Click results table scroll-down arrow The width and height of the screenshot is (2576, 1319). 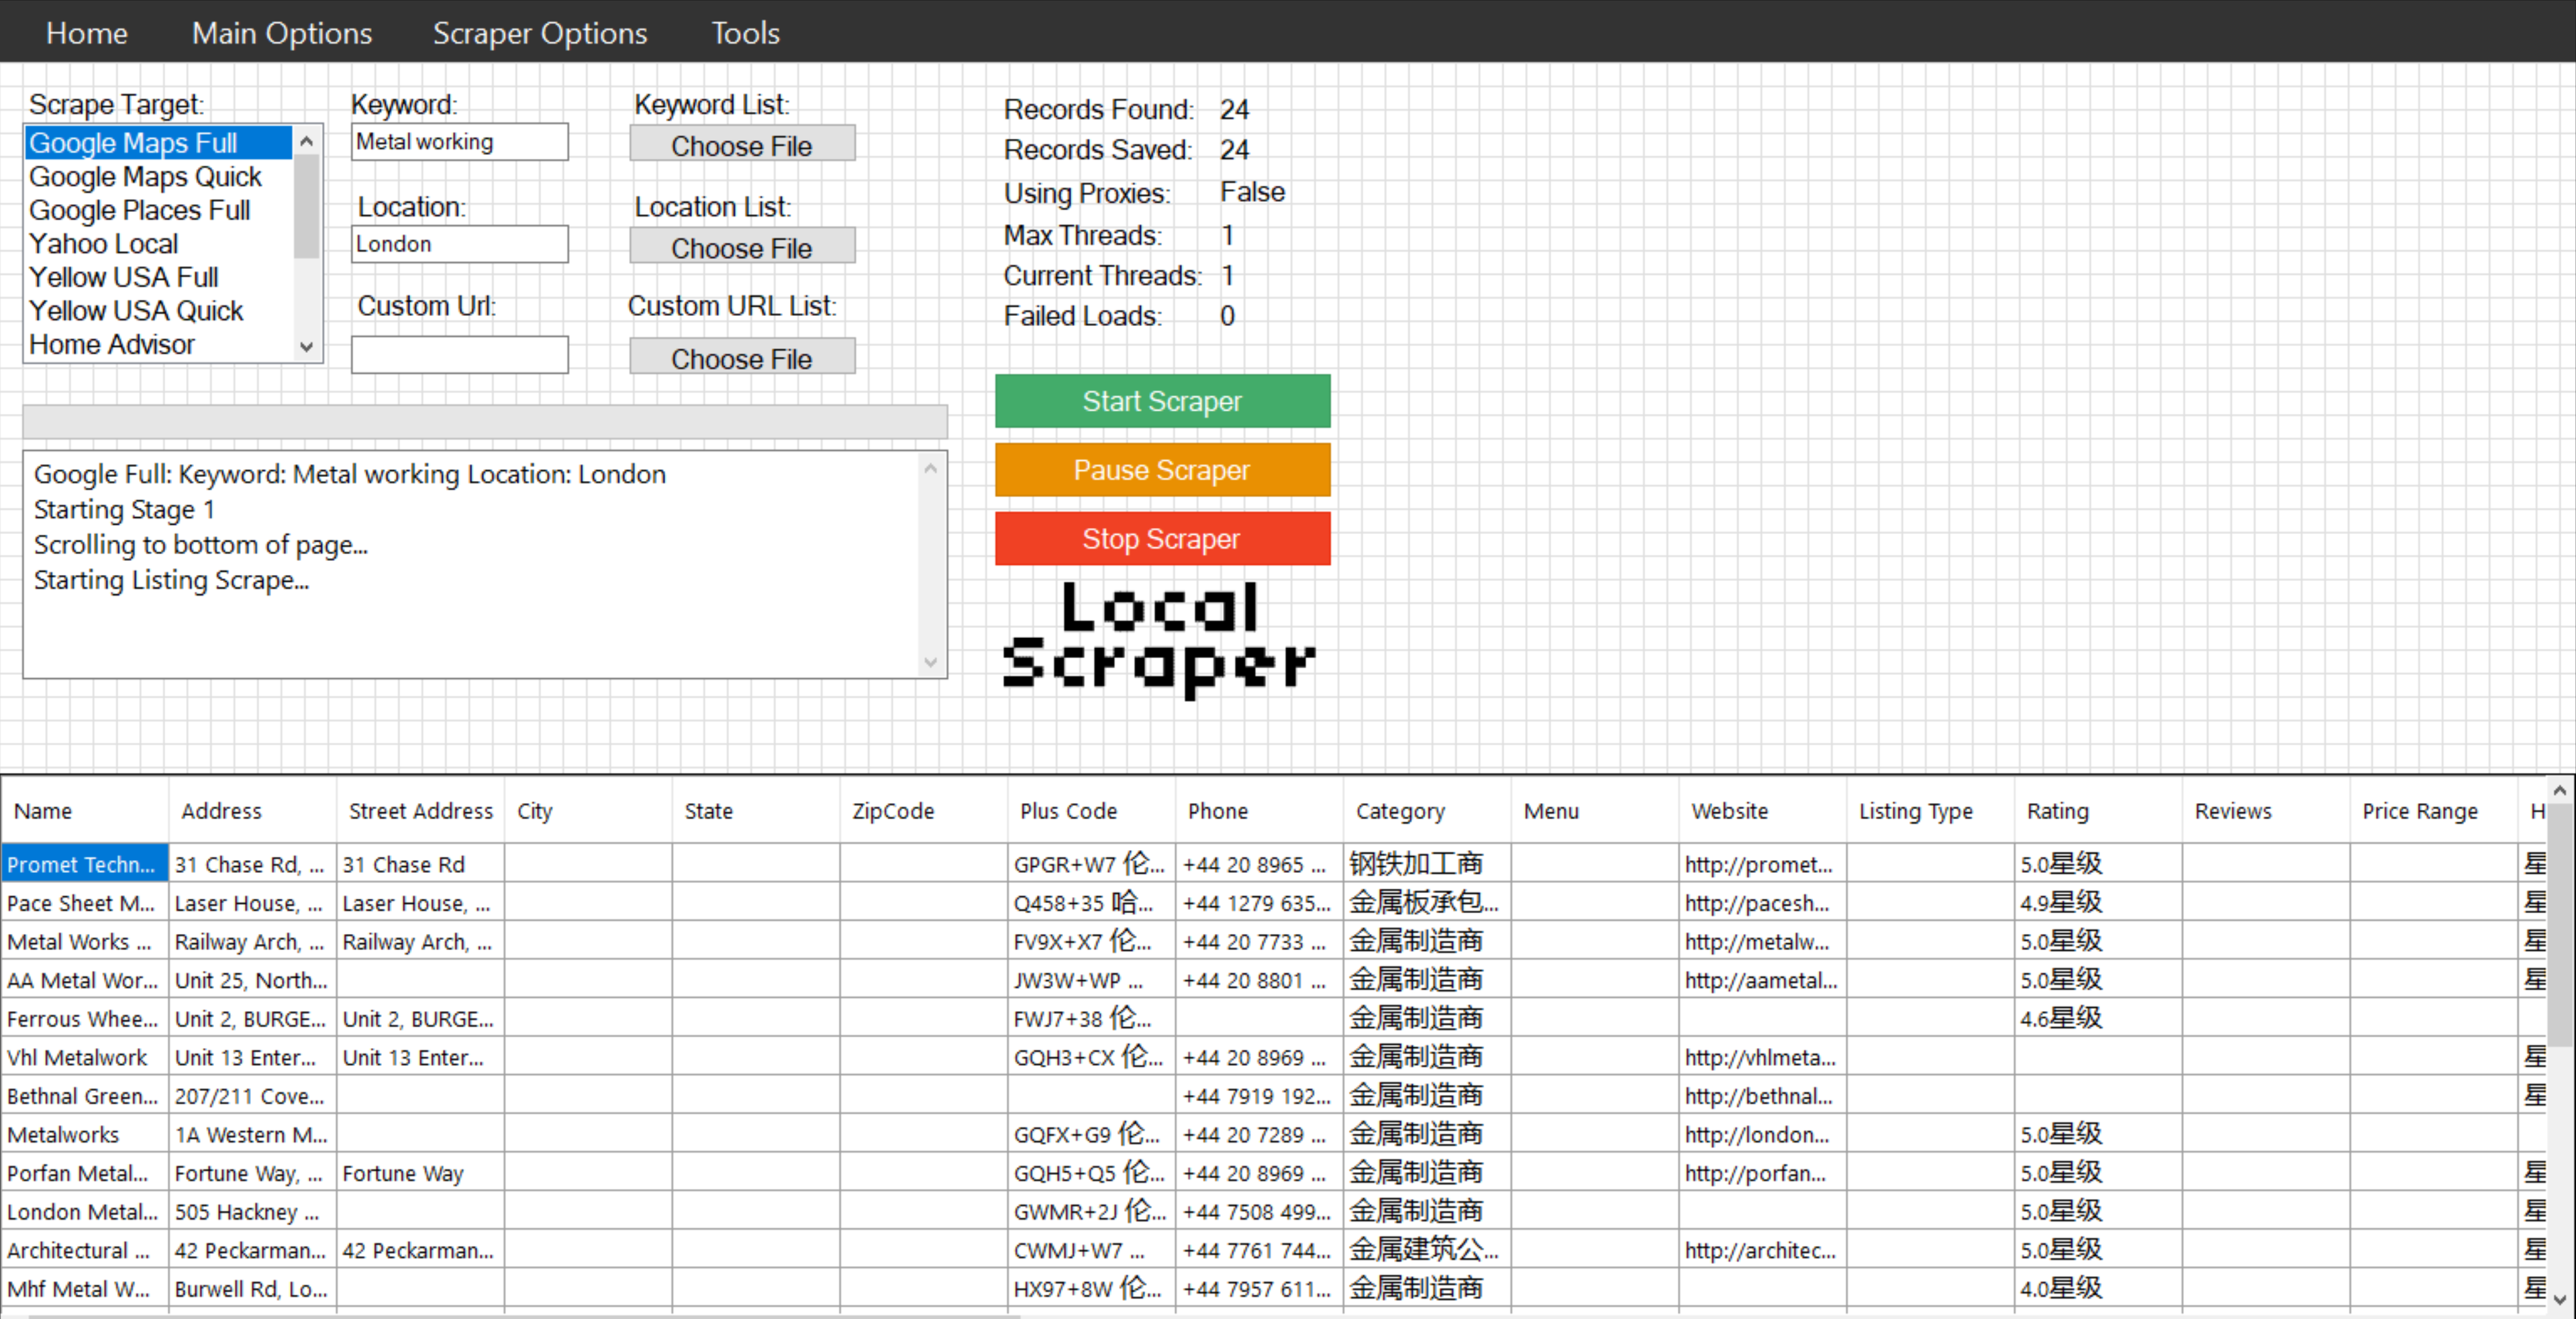point(2560,1299)
